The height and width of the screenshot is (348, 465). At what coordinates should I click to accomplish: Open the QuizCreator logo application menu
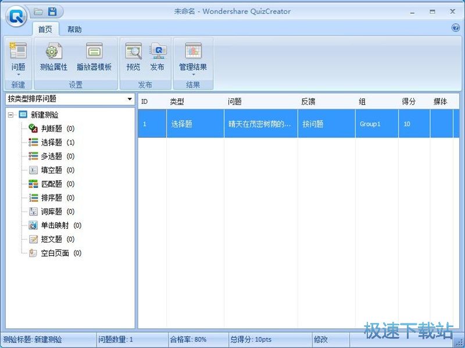point(16,16)
